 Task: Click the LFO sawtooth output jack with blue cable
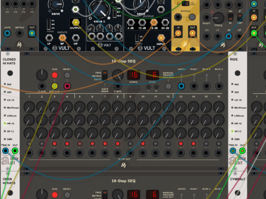[228, 36]
